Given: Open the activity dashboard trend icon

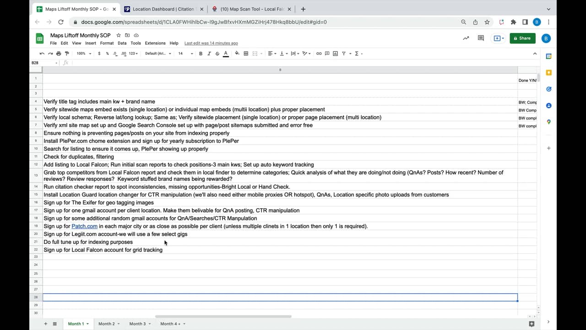Looking at the screenshot, I should tap(466, 38).
